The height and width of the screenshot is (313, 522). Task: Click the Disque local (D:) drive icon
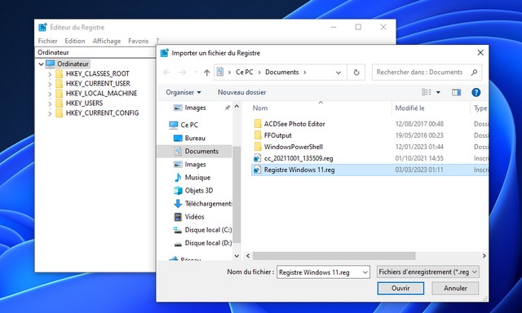pos(178,244)
